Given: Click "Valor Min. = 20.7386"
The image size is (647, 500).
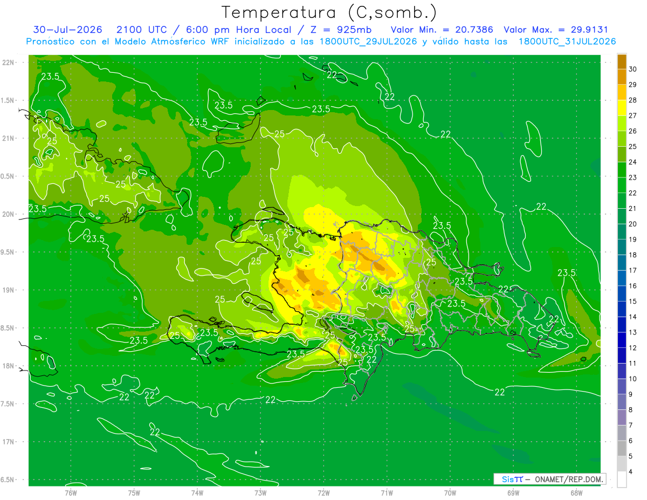Looking at the screenshot, I should coord(442,30).
